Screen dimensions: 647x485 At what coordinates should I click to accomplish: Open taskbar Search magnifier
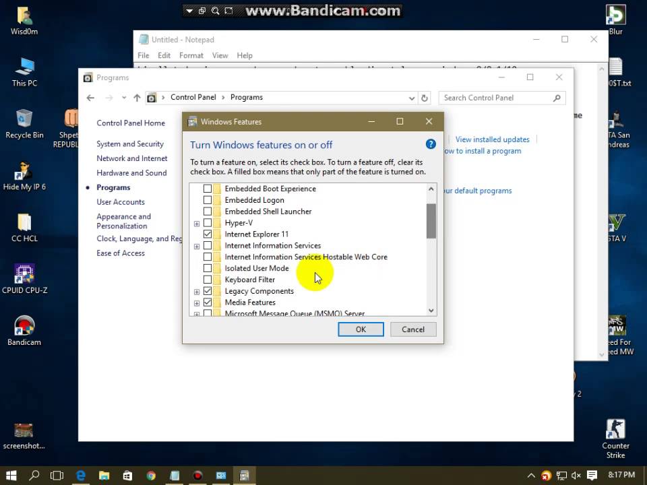point(34,476)
